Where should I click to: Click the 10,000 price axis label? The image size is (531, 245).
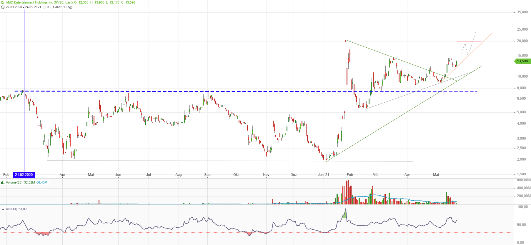click(x=522, y=76)
